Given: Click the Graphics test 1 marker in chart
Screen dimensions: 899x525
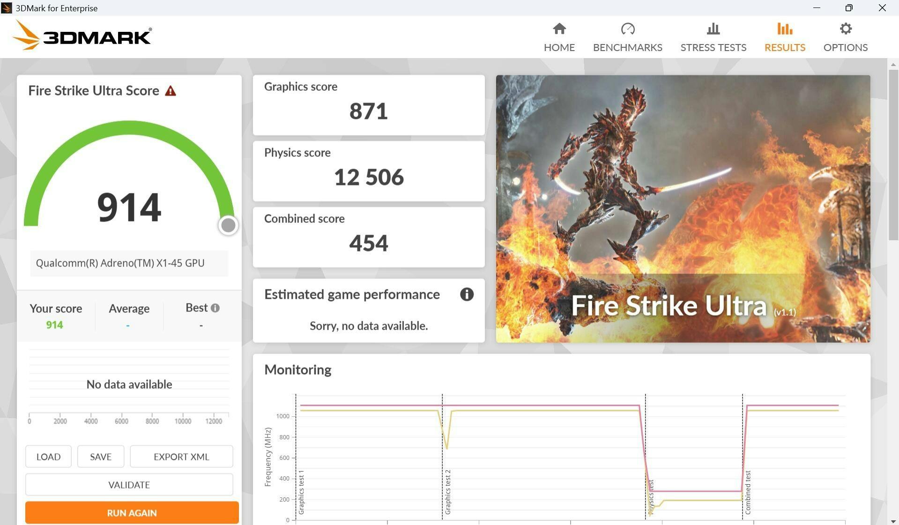Looking at the screenshot, I should click(x=301, y=492).
